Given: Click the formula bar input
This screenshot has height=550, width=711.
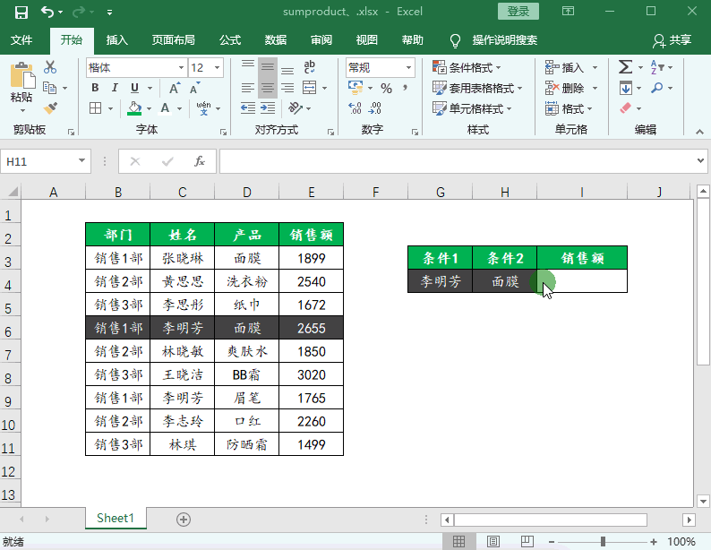Looking at the screenshot, I should (x=457, y=161).
